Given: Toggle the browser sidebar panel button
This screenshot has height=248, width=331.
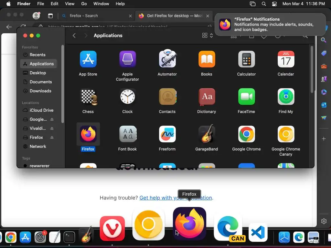Looking at the screenshot, I should click(x=50, y=16).
